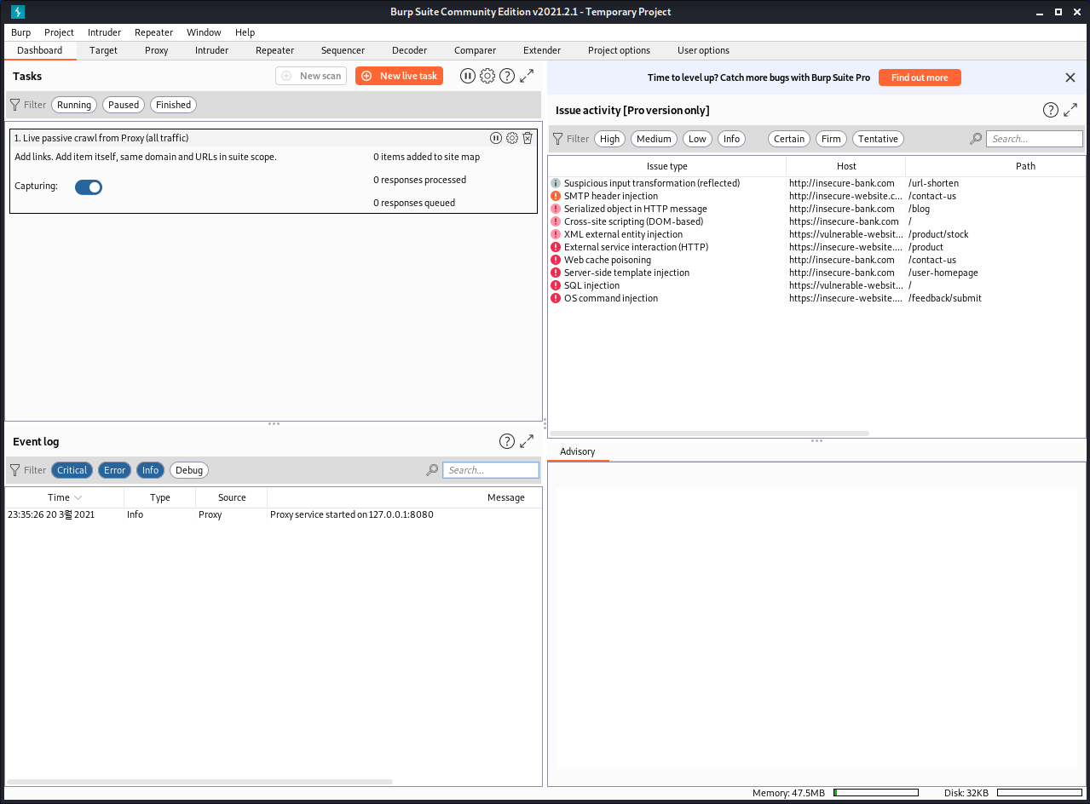Open the Window menu
1090x804 pixels.
click(204, 32)
